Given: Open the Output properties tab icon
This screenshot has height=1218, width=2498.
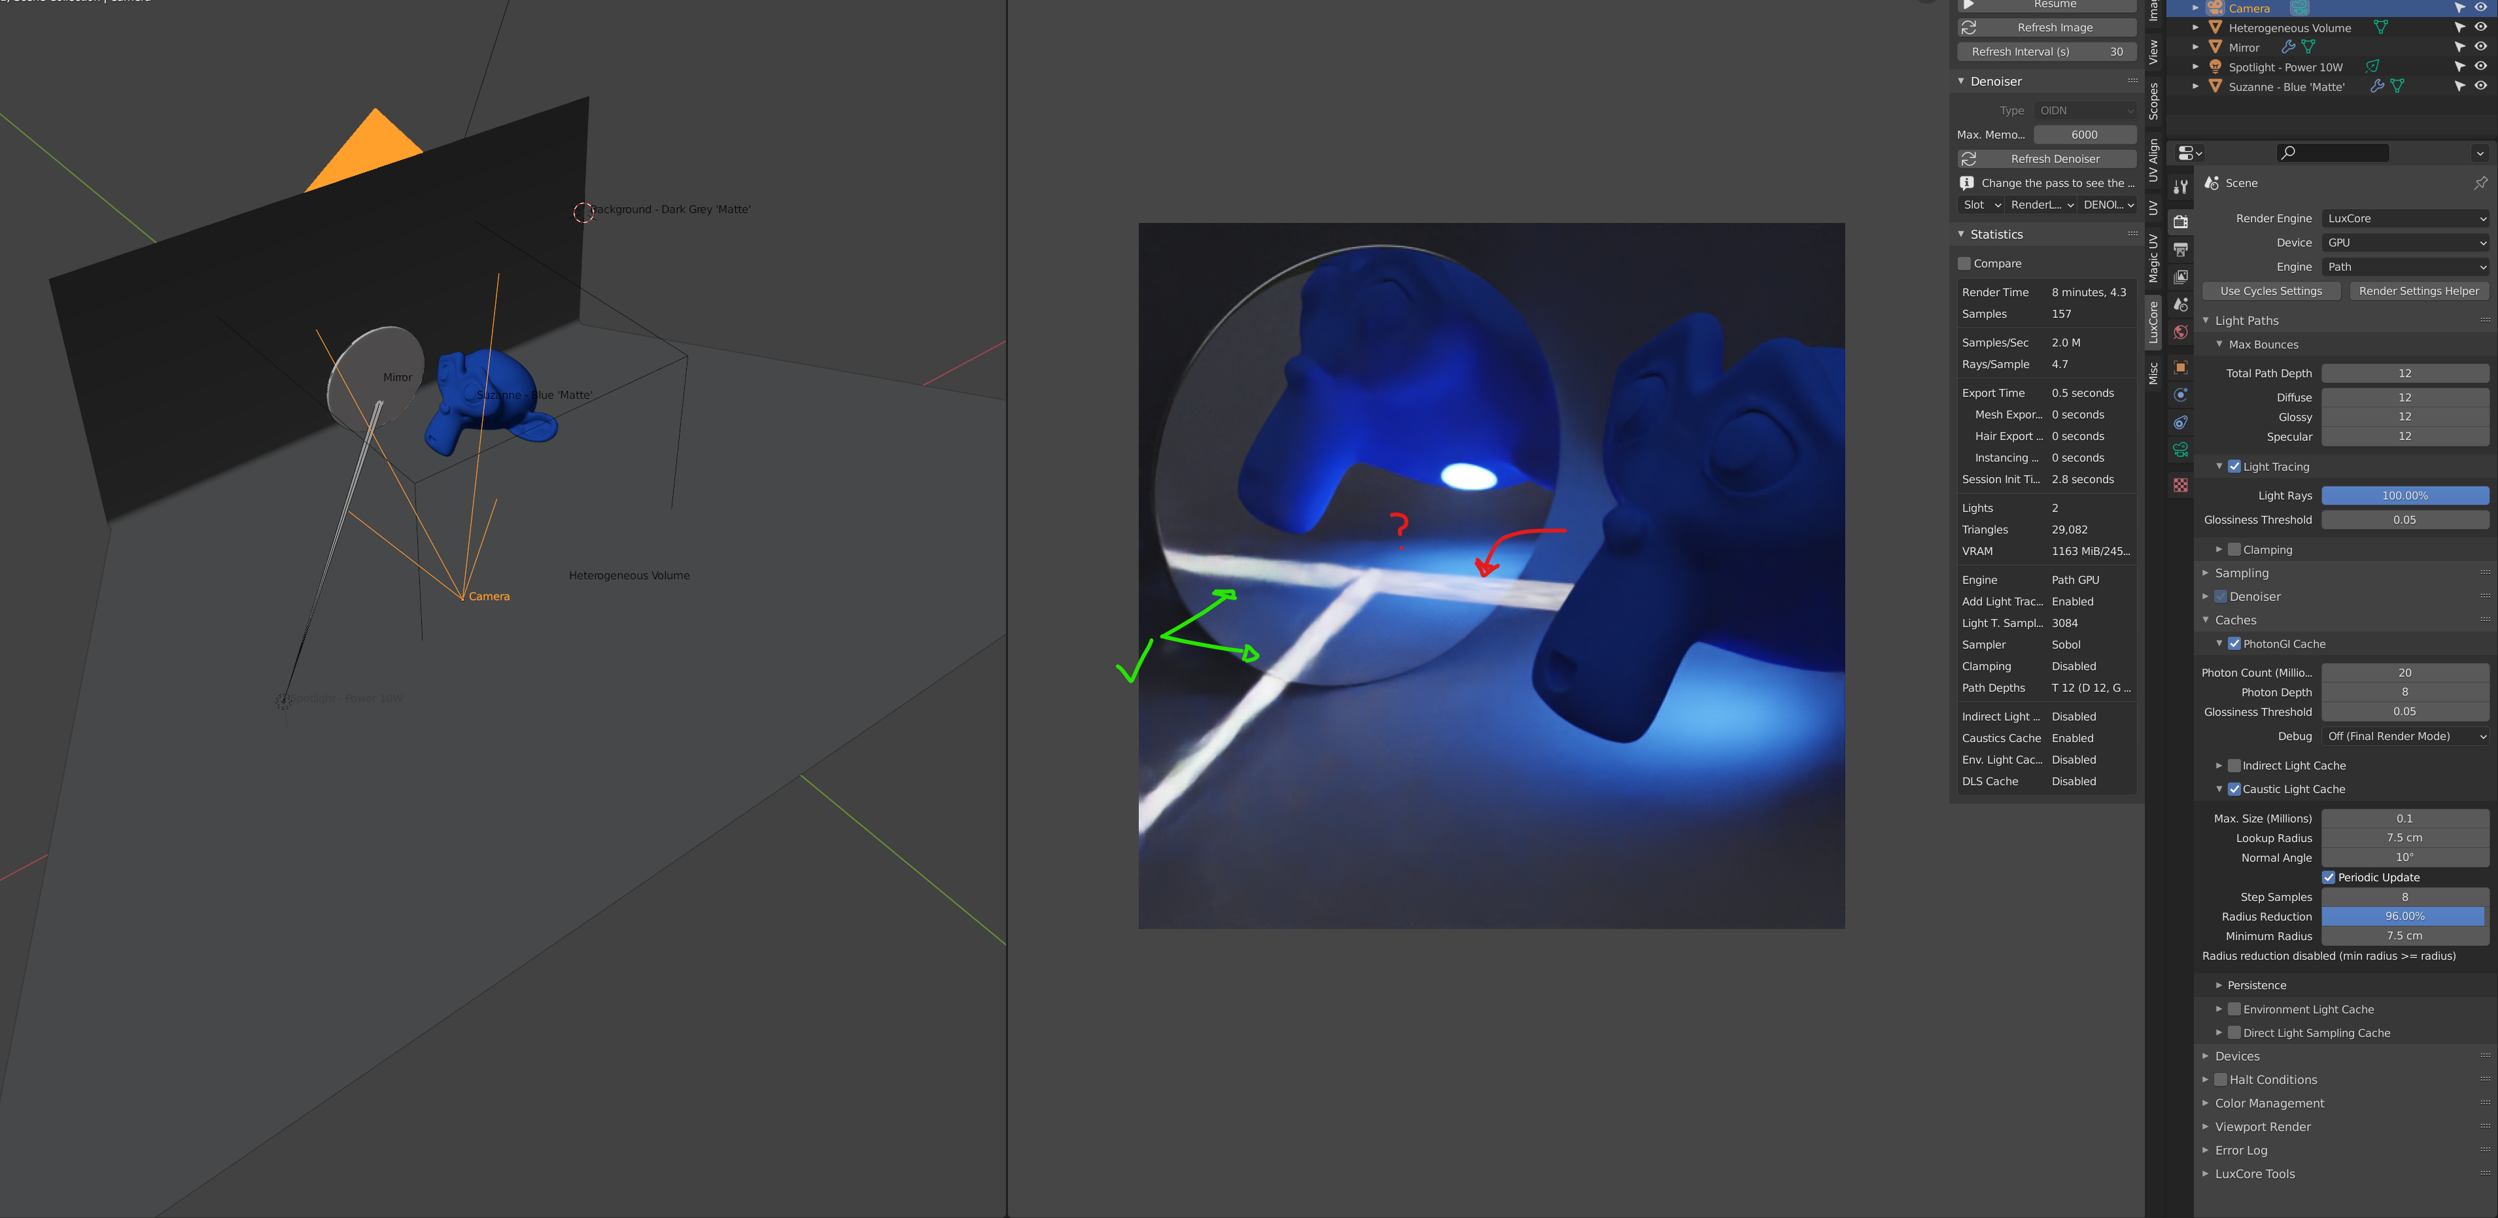Looking at the screenshot, I should [2180, 250].
